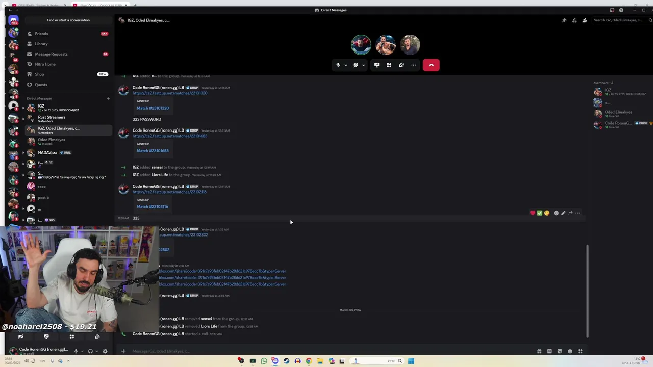Open pinned messages
Screen dimensions: 653x367
click(x=564, y=20)
